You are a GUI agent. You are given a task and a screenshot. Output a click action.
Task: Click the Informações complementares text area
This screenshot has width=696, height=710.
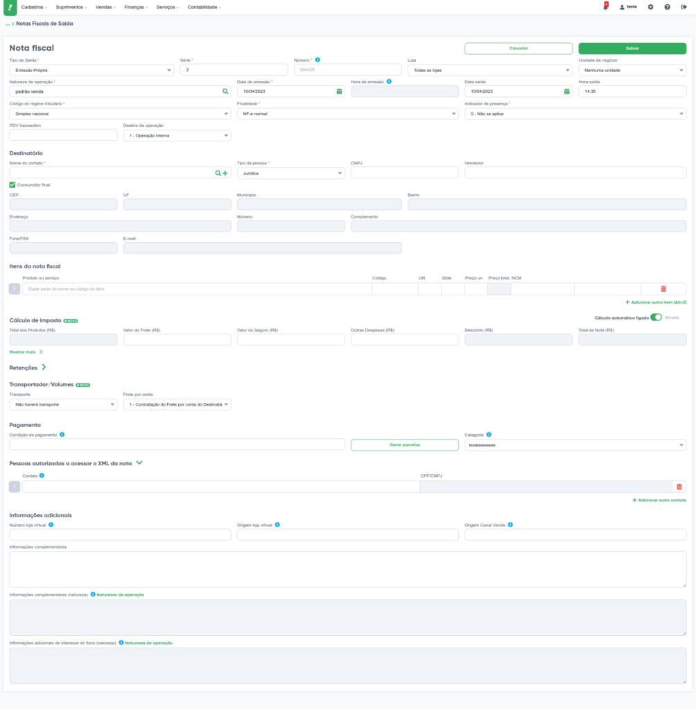[347, 569]
